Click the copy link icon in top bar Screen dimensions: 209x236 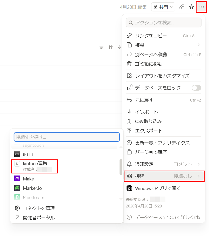point(182,7)
